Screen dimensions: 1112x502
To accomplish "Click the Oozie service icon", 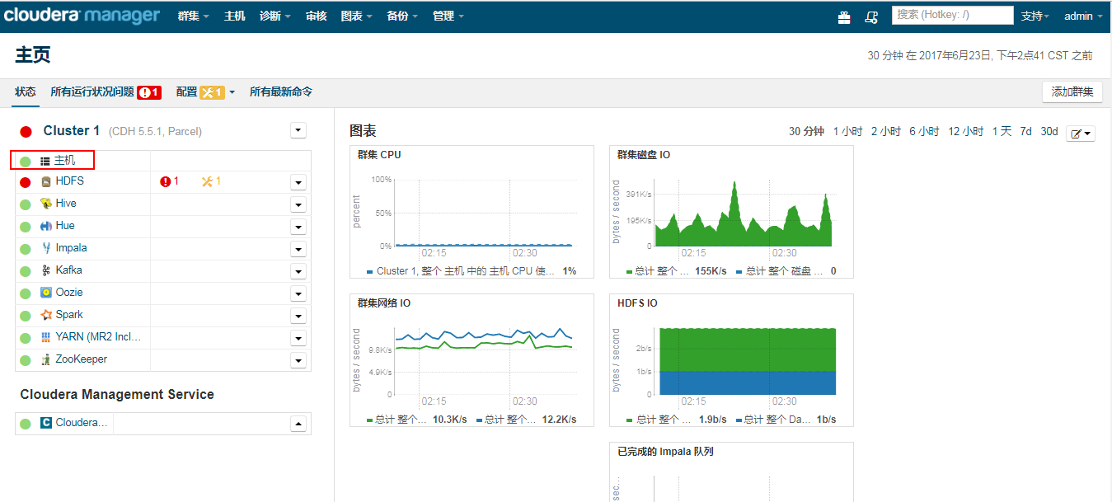I will tap(46, 293).
